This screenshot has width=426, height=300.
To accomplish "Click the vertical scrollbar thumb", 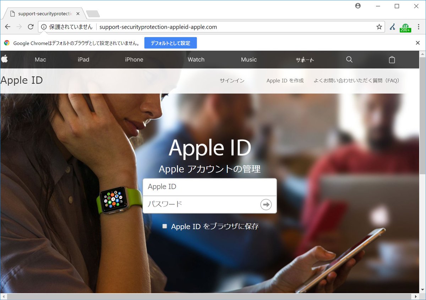I will pyautogui.click(x=422, y=115).
